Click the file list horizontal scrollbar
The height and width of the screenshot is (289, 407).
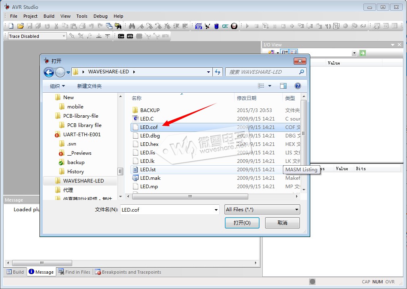(190, 196)
